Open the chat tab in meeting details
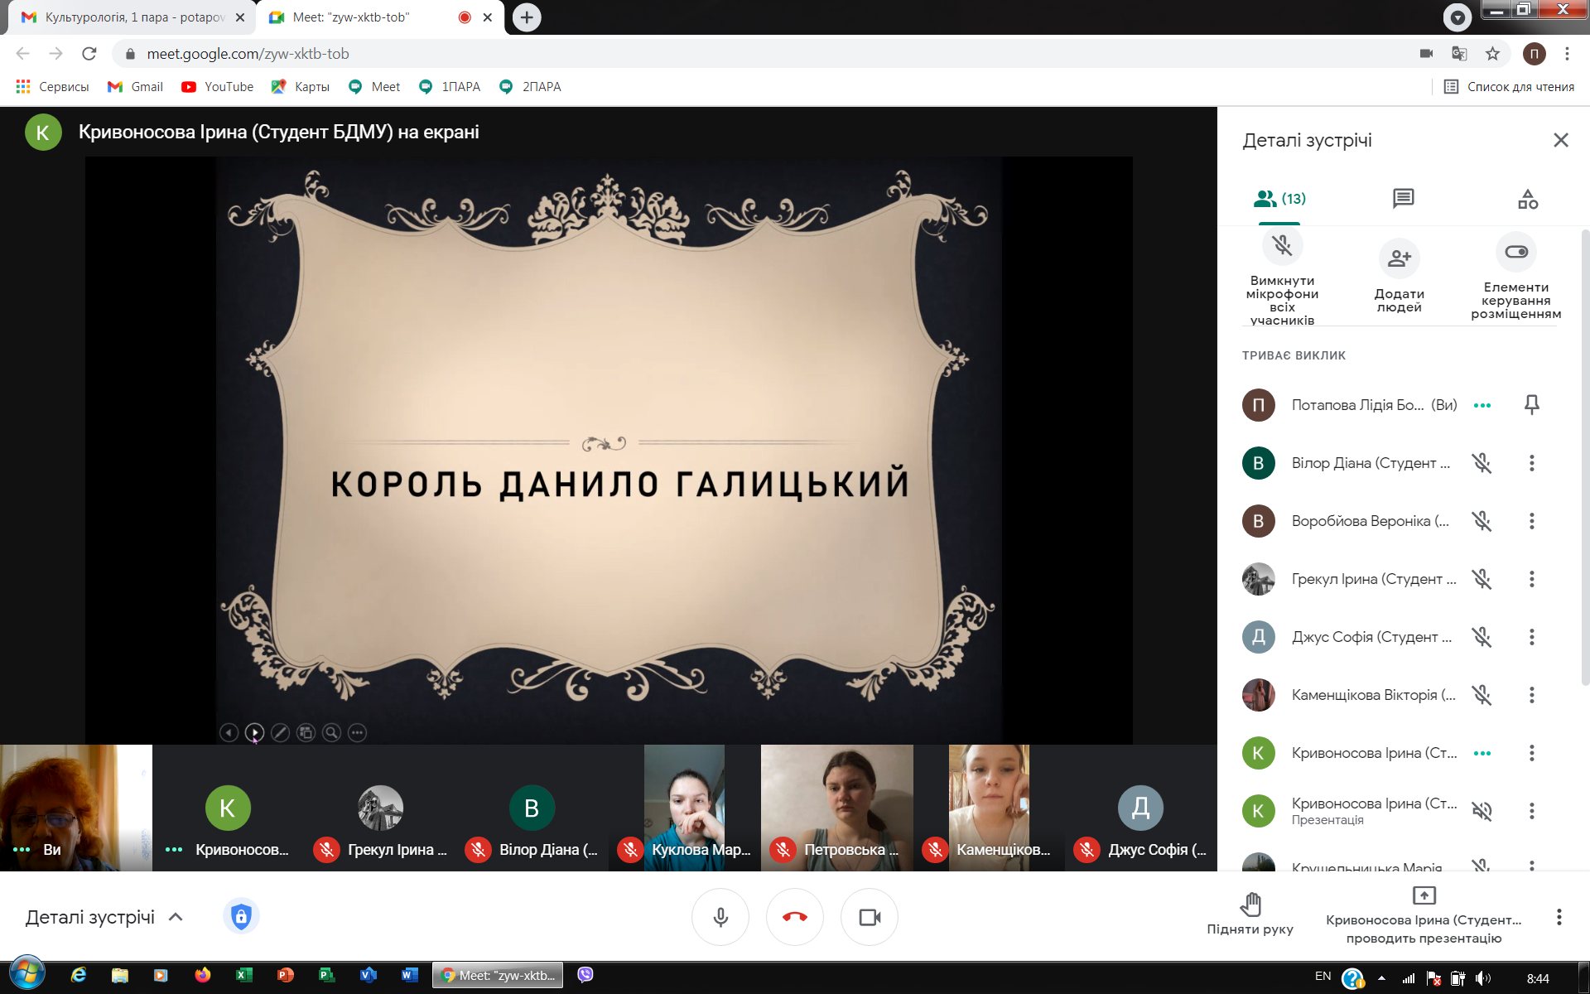This screenshot has height=994, width=1590. click(1403, 199)
